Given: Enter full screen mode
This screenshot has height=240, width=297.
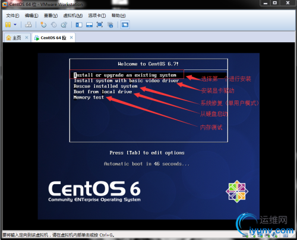Looking at the screenshot, I should coord(100,25).
